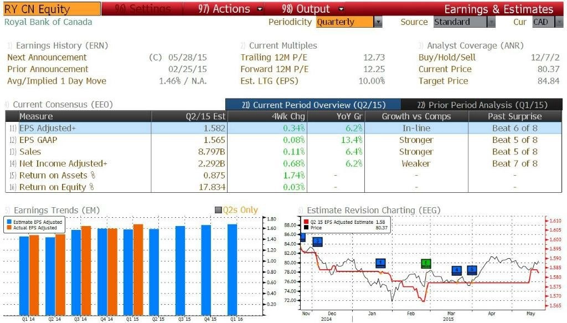This screenshot has height=323, width=567.
Task: Select the Net Income Adjusted+ row
Action: click(x=283, y=163)
